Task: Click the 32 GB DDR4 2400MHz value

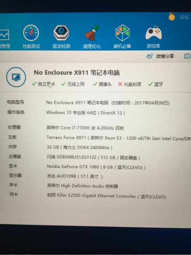Action: [x=80, y=147]
